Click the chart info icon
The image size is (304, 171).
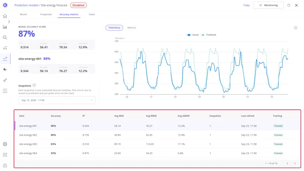tap(296, 28)
